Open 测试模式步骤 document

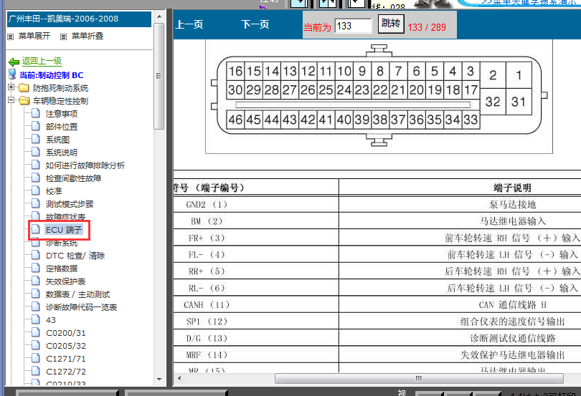(70, 204)
